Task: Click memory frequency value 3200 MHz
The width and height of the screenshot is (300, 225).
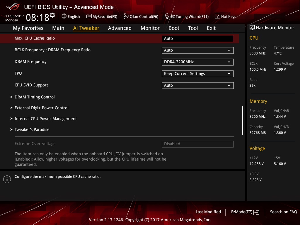Action: pyautogui.click(x=257, y=117)
